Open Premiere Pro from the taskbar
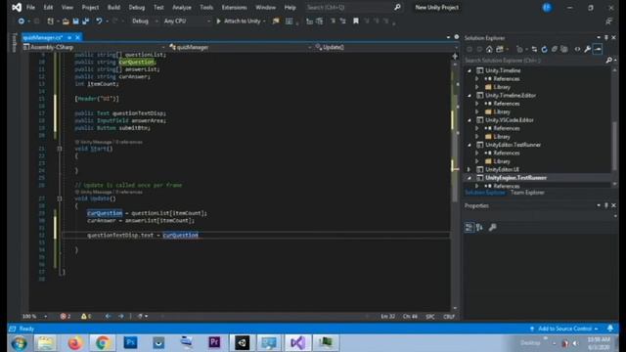Viewport: 626px width, 352px height. [214, 343]
